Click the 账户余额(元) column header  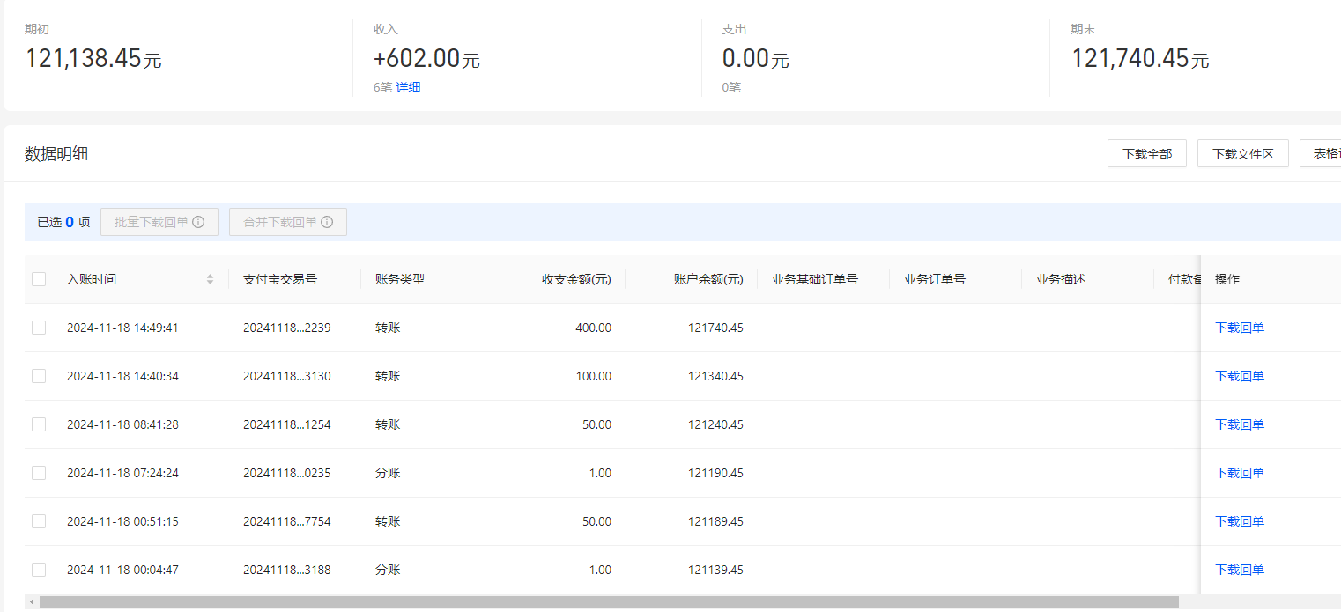[x=708, y=279]
